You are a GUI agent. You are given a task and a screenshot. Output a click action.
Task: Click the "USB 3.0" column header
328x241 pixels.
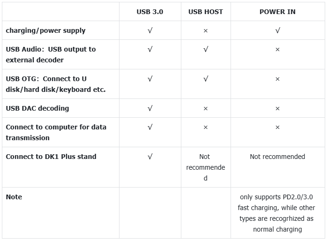[x=150, y=12]
